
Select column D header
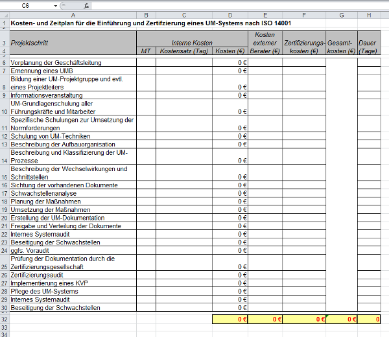230,15
